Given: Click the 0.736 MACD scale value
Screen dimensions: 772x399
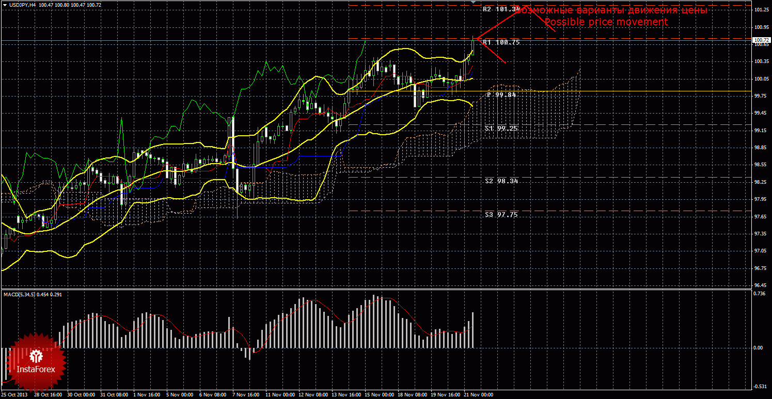Looking at the screenshot, I should coord(759,294).
